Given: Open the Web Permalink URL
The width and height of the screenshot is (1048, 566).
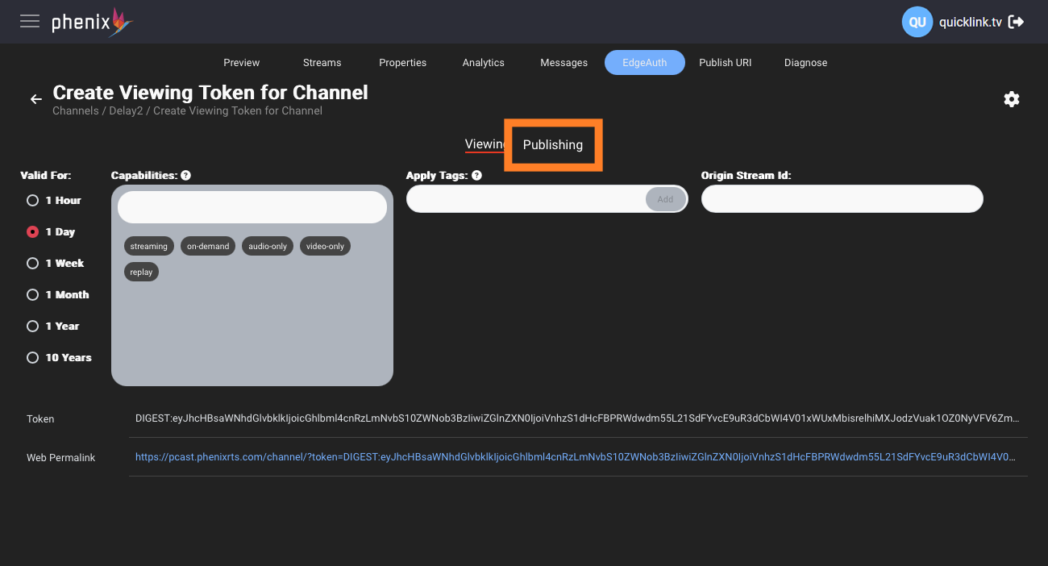Looking at the screenshot, I should (576, 457).
